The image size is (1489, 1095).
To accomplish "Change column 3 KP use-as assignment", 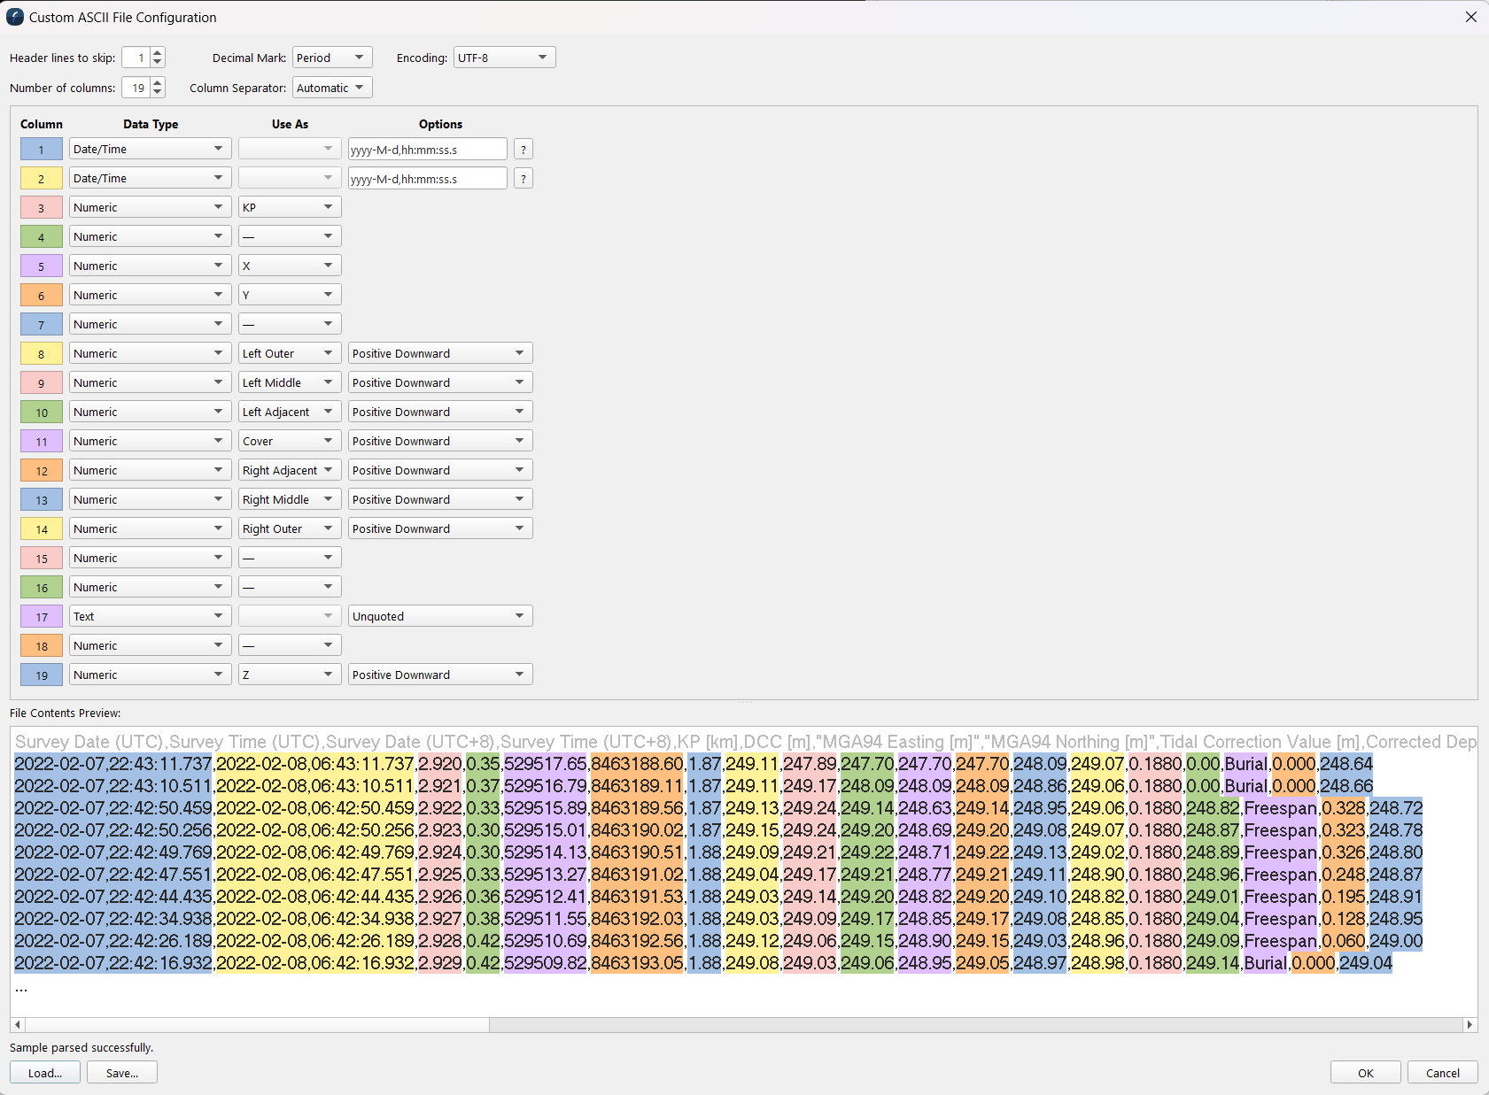I will (290, 207).
